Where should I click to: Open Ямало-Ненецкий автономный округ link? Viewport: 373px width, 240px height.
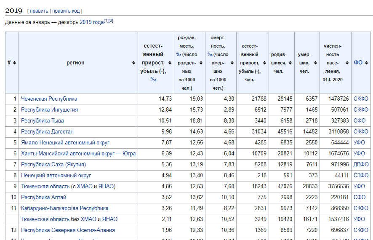65,142
